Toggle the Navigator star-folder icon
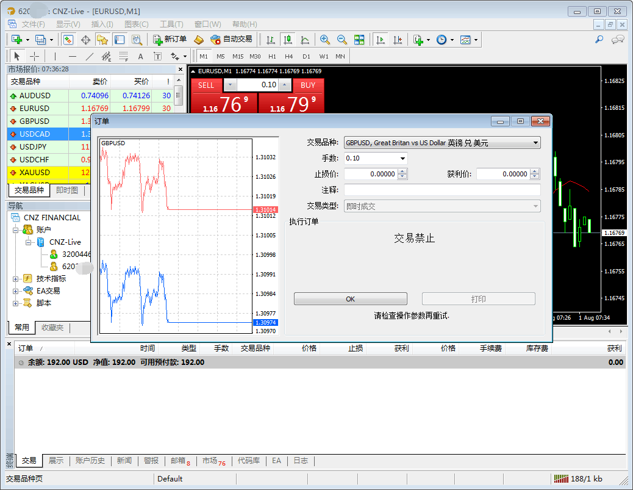 pos(102,40)
